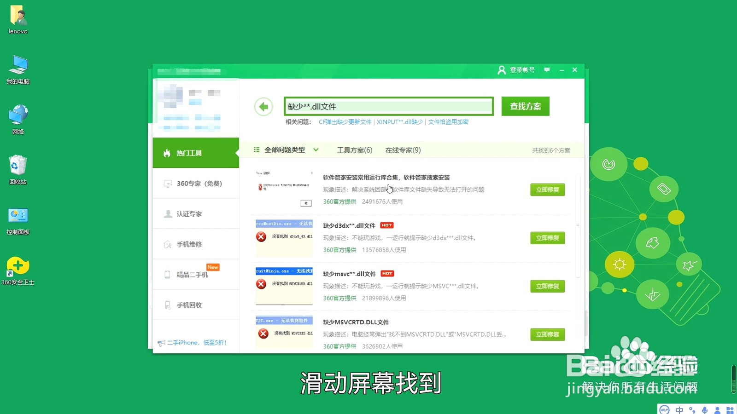Click thumbnail of MSVCRTD.dll error result

click(x=284, y=333)
